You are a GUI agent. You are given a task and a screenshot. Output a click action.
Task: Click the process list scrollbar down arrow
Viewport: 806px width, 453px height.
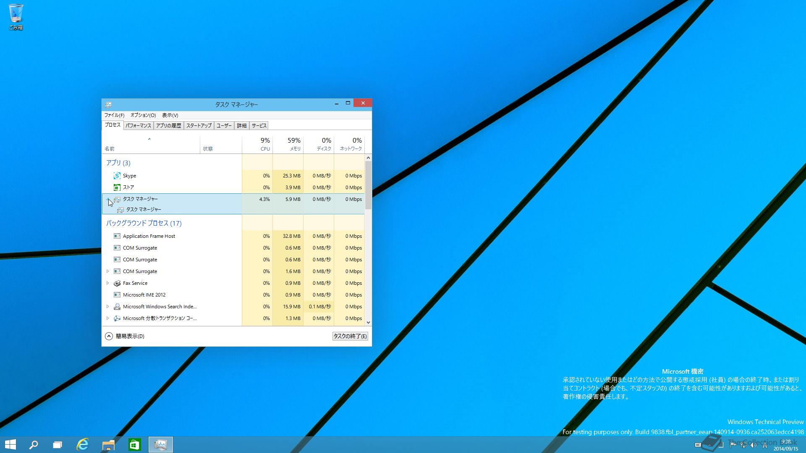point(368,322)
